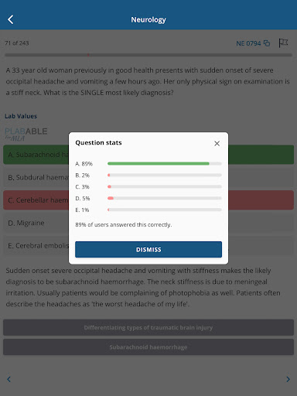Open the Subarachnoid haemorrhage topic button
The image size is (297, 396).
click(x=148, y=347)
